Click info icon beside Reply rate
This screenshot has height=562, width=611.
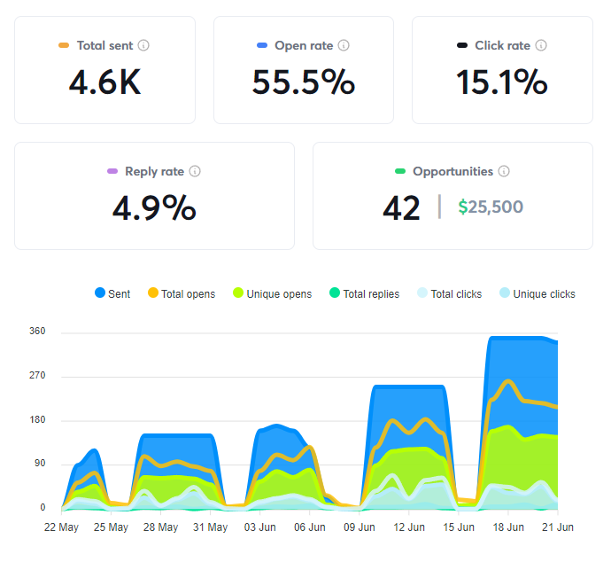(x=195, y=171)
